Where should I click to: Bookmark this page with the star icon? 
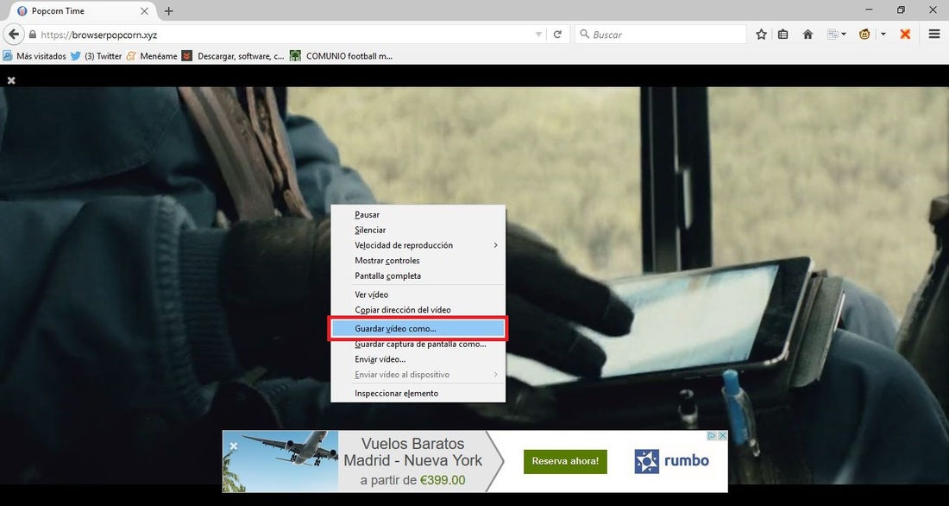762,35
